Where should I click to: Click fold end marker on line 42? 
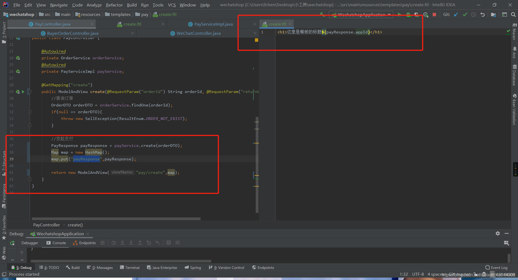pyautogui.click(x=30, y=179)
